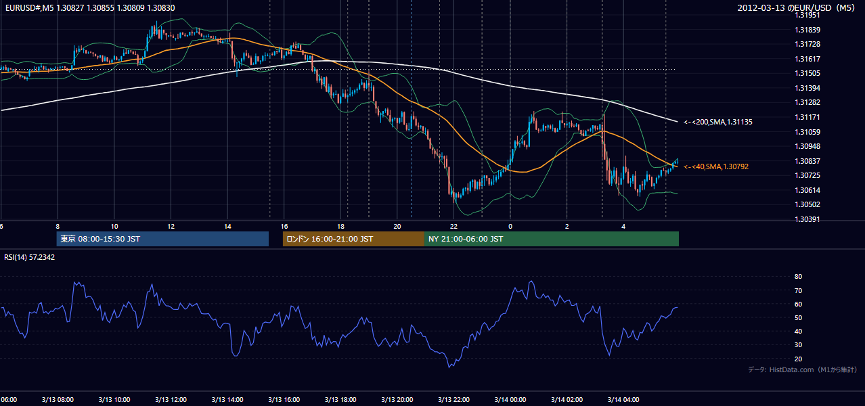Select the NY 21:00-06:00 JST session bar
This screenshot has width=865, height=406.
click(x=552, y=239)
